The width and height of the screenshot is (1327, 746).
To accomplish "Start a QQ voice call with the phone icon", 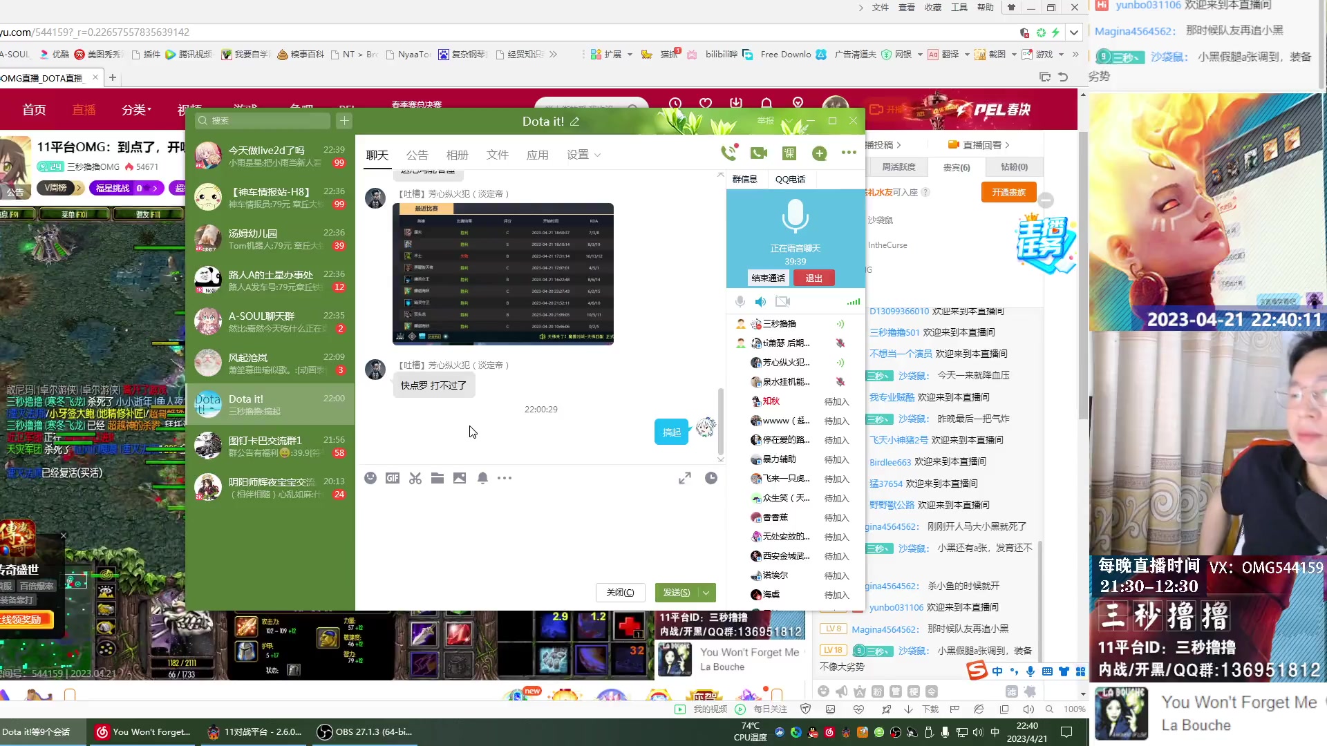I will tap(728, 153).
